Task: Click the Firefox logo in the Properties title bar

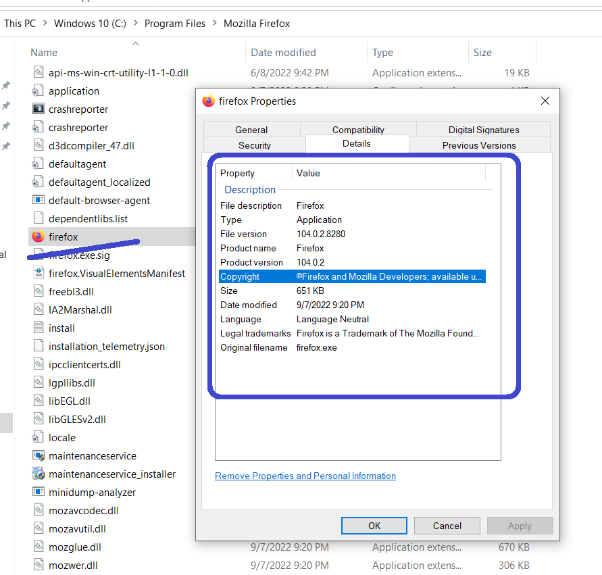Action: click(x=208, y=101)
